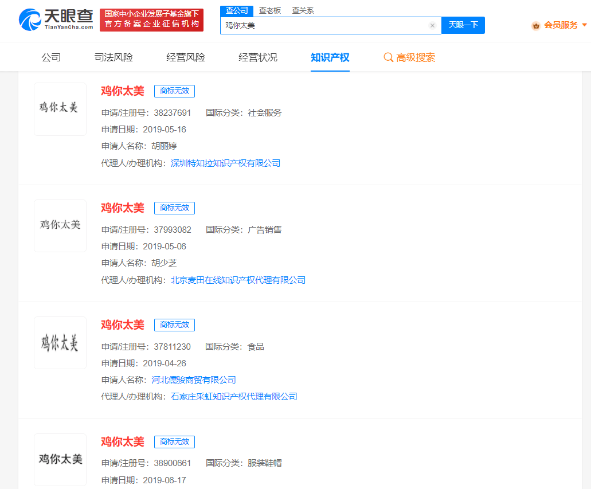Open the 深圳特知拉知识产权有限公司 agency link
This screenshot has height=489, width=591.
tap(225, 163)
